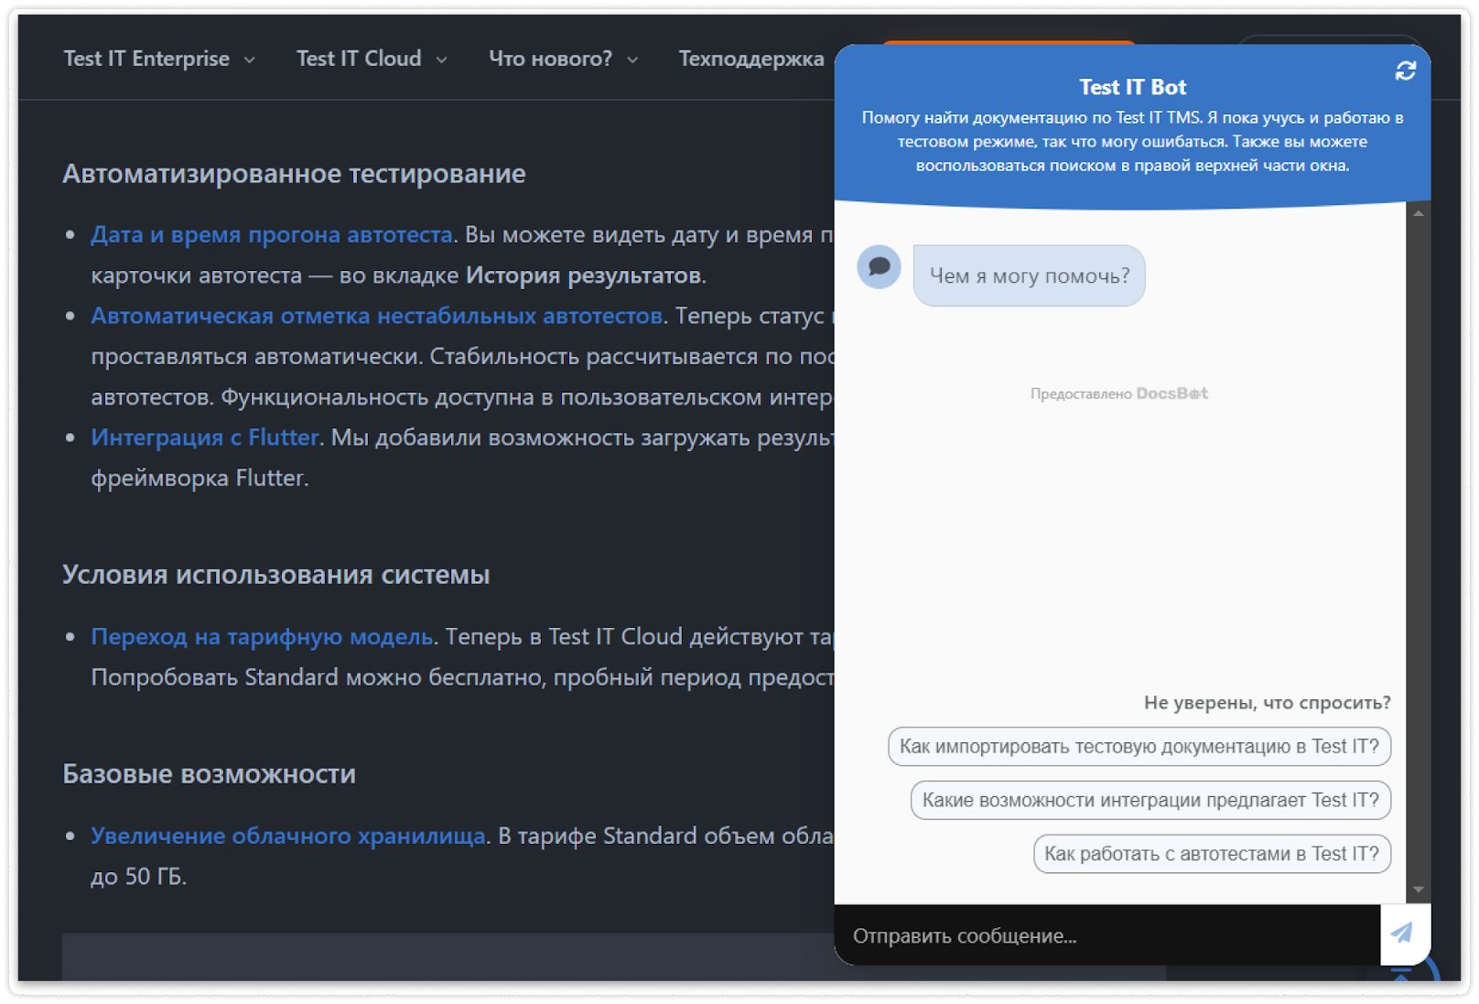1479x1004 pixels.
Task: Expand the Test IT Cloud menu chevron
Action: (441, 59)
